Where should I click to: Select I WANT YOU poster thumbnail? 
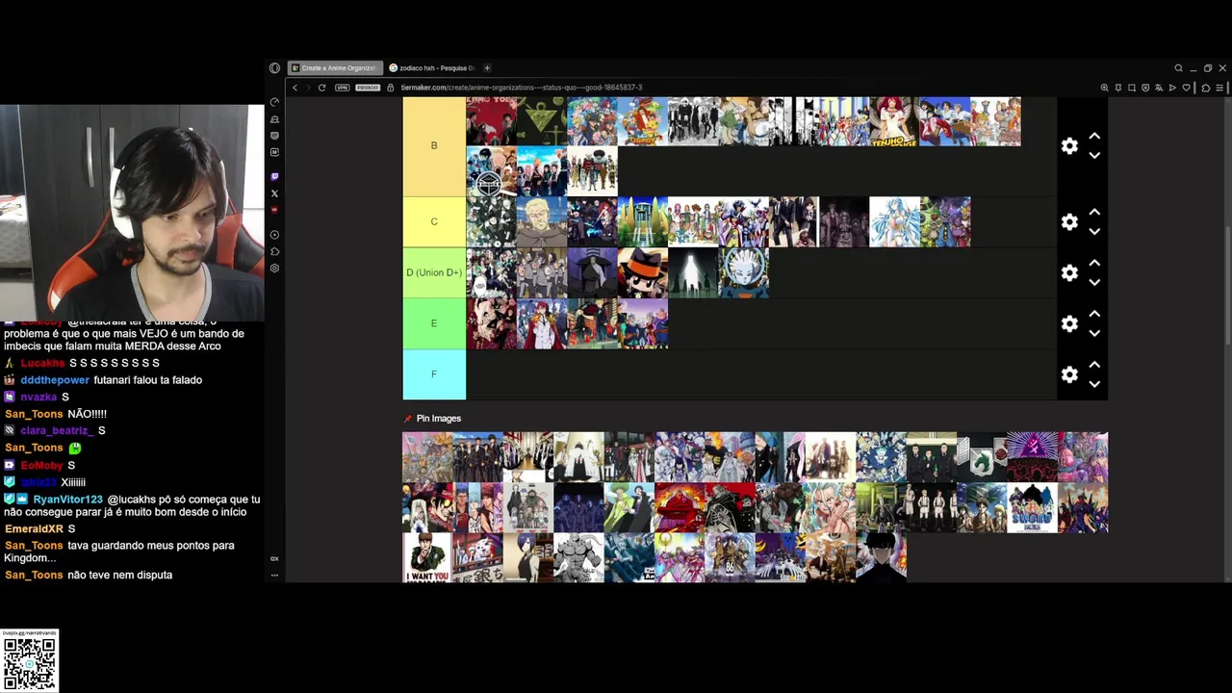click(x=427, y=558)
